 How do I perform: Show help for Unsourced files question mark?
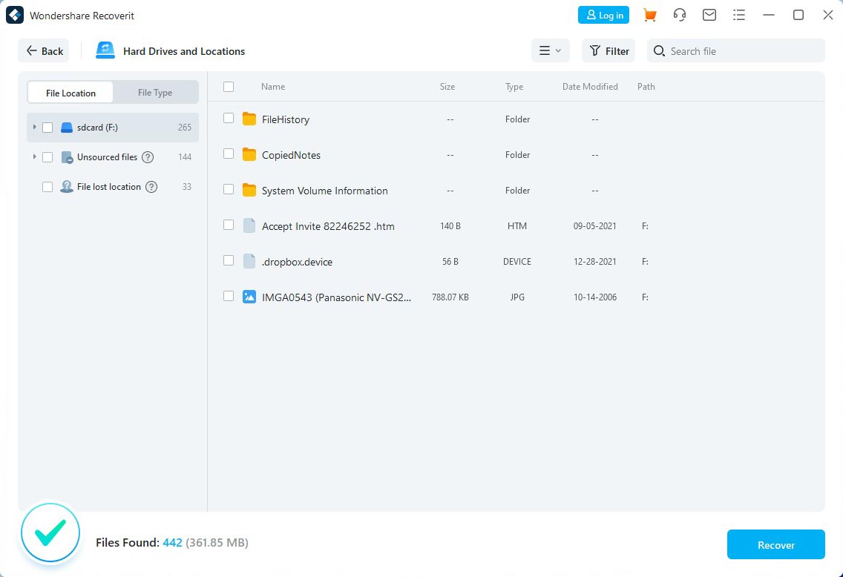[148, 157]
